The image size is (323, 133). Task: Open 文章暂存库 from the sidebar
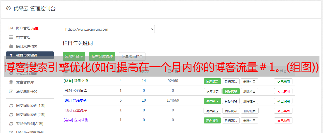tap(25, 82)
